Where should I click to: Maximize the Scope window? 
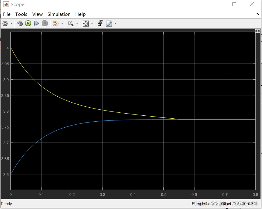(x=234, y=4)
